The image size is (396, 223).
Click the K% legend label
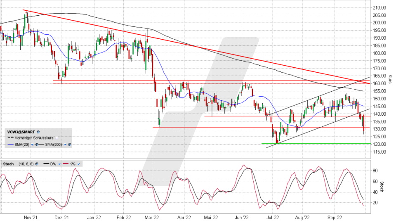coord(72,164)
